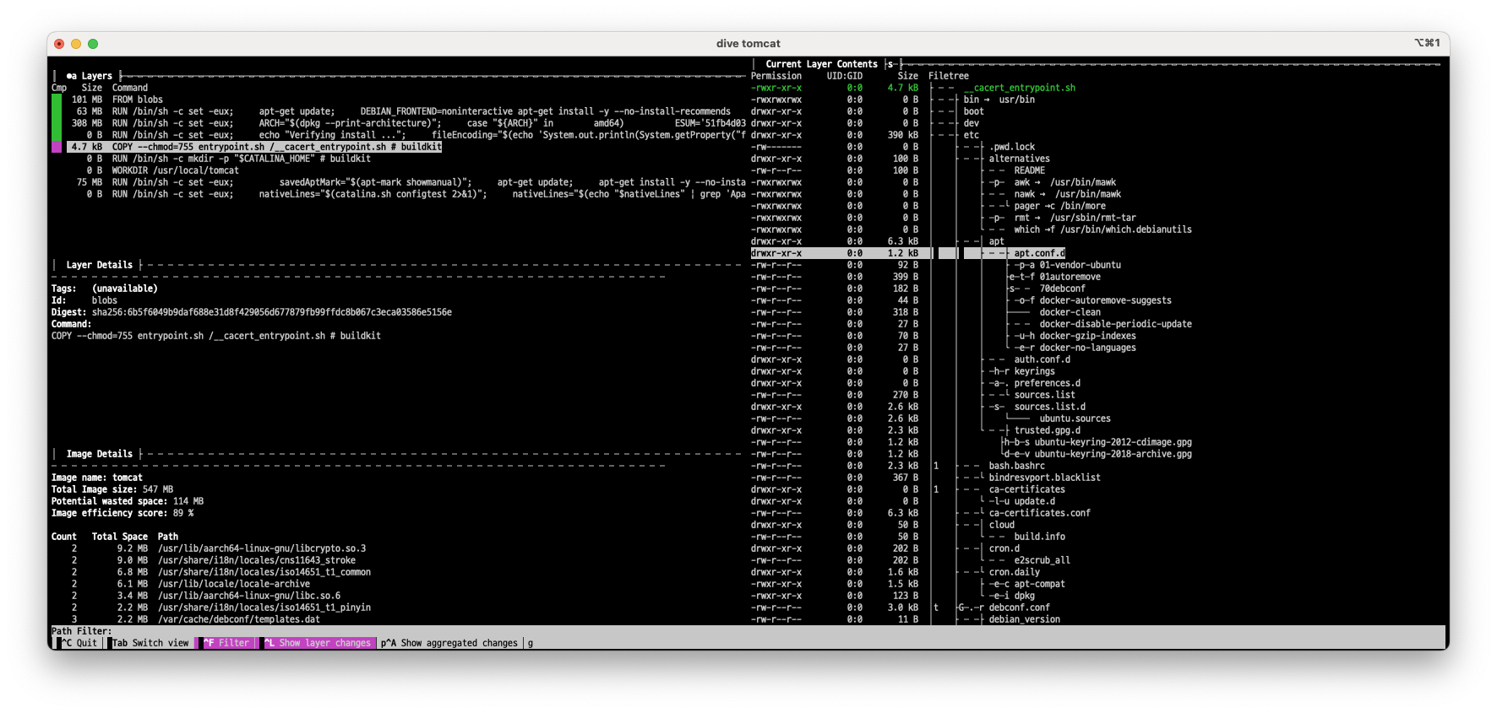Select the 01autoremove file
This screenshot has width=1497, height=713.
1070,277
